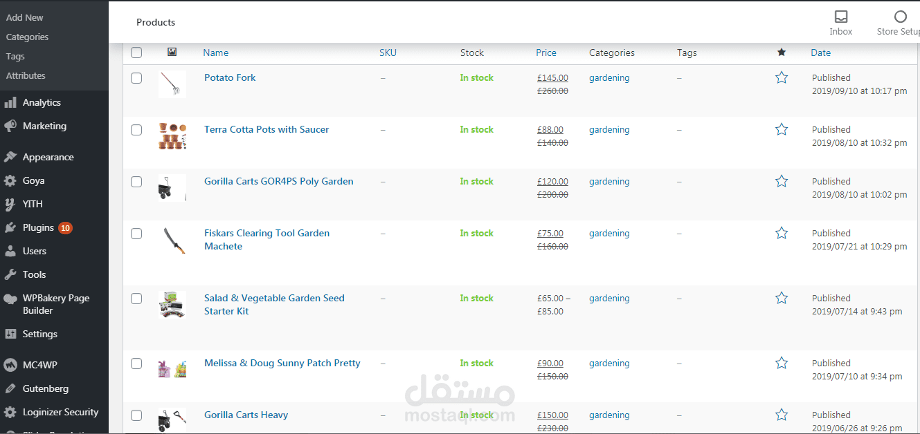Image resolution: width=920 pixels, height=434 pixels.
Task: Open the Gorilla Carts Heavy product link
Action: [x=246, y=415]
